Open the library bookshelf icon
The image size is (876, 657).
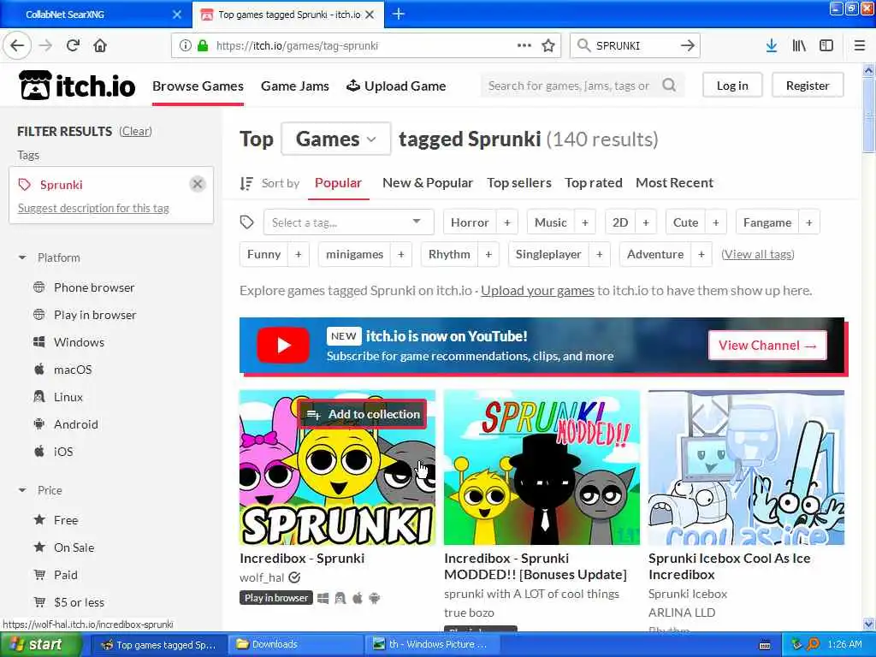click(799, 46)
